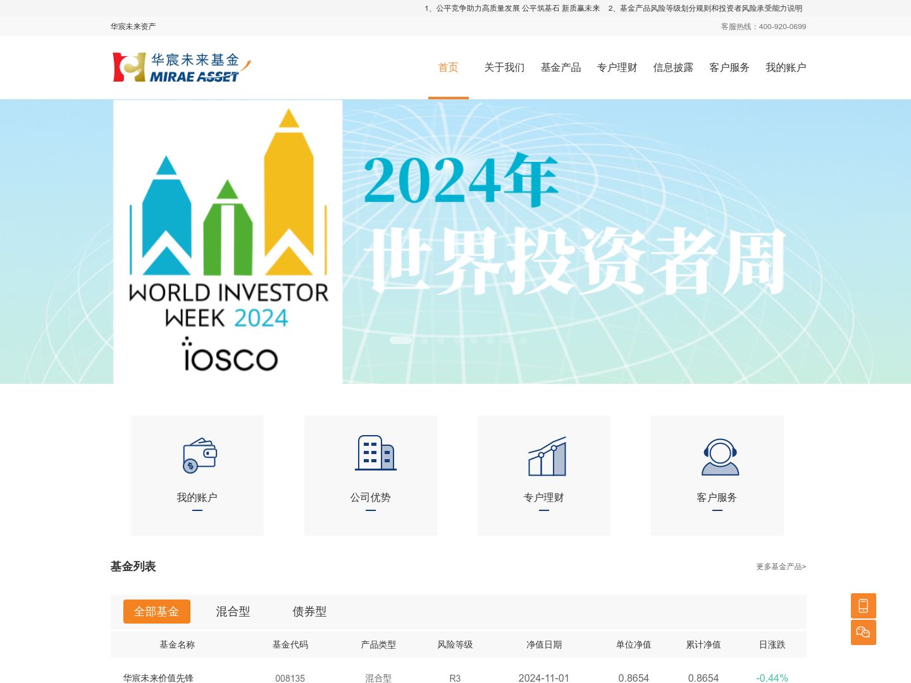Open 我的账户 wallet icon card

pos(197,475)
